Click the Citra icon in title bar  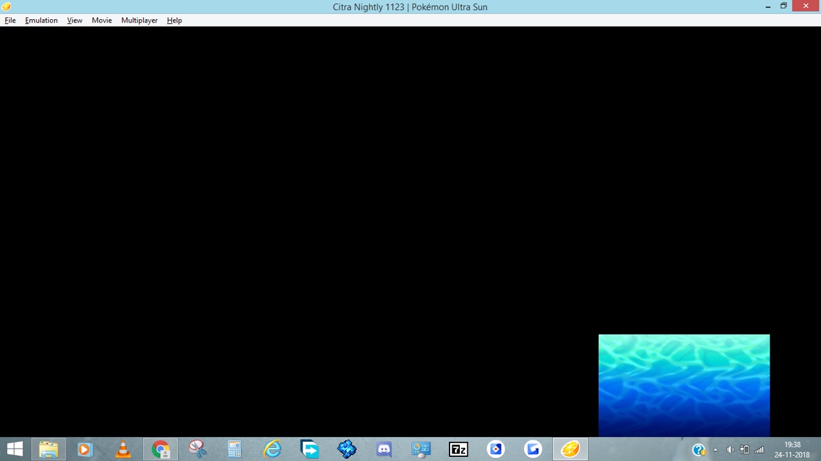6,6
